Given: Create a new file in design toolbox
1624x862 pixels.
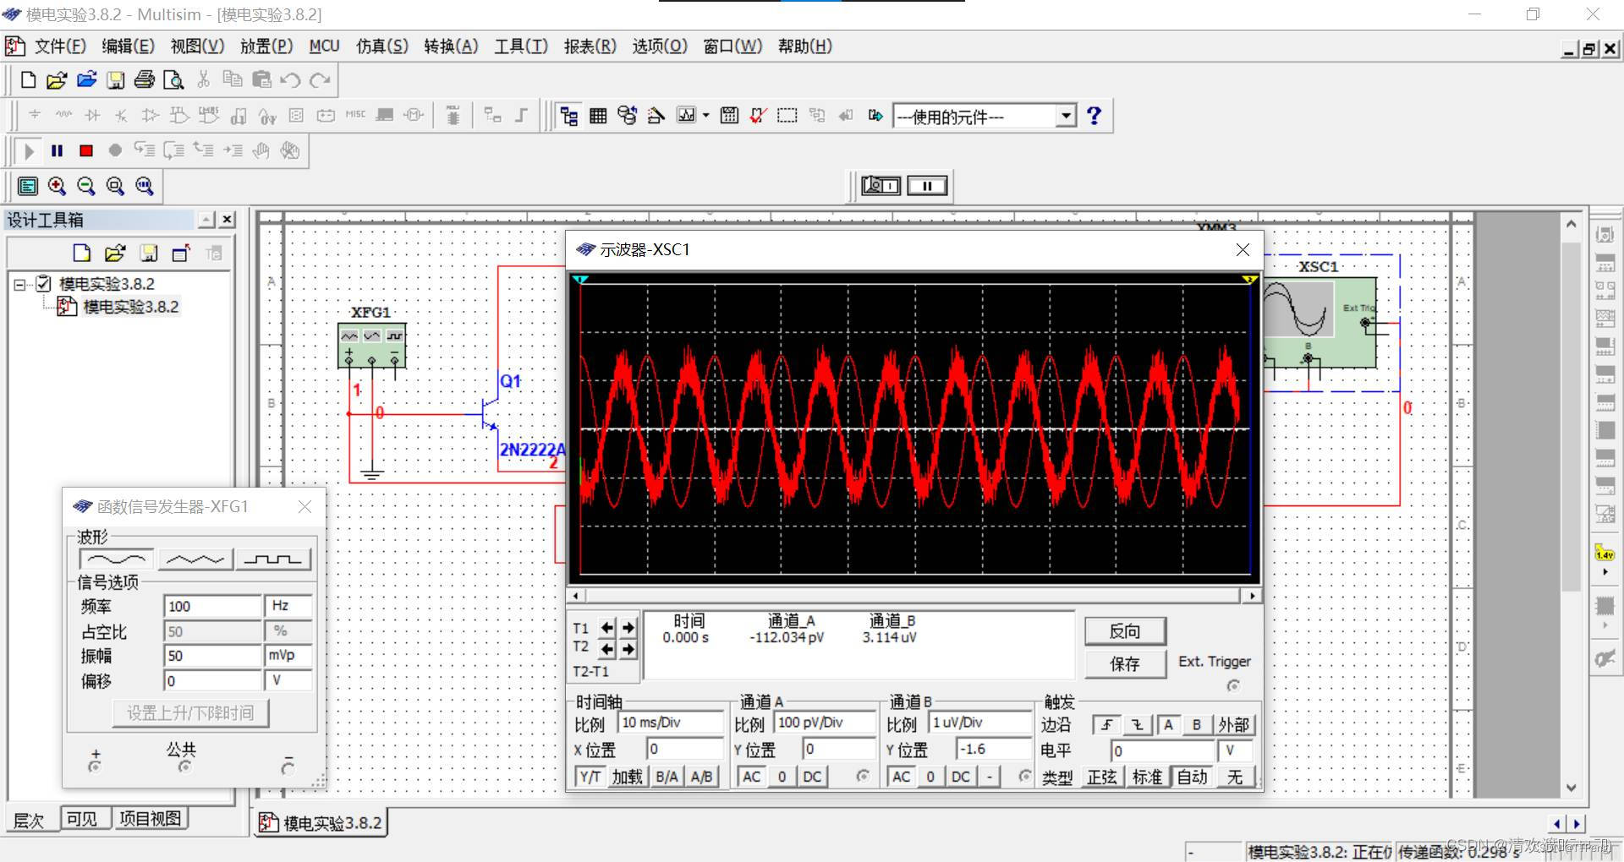Looking at the screenshot, I should pyautogui.click(x=82, y=253).
